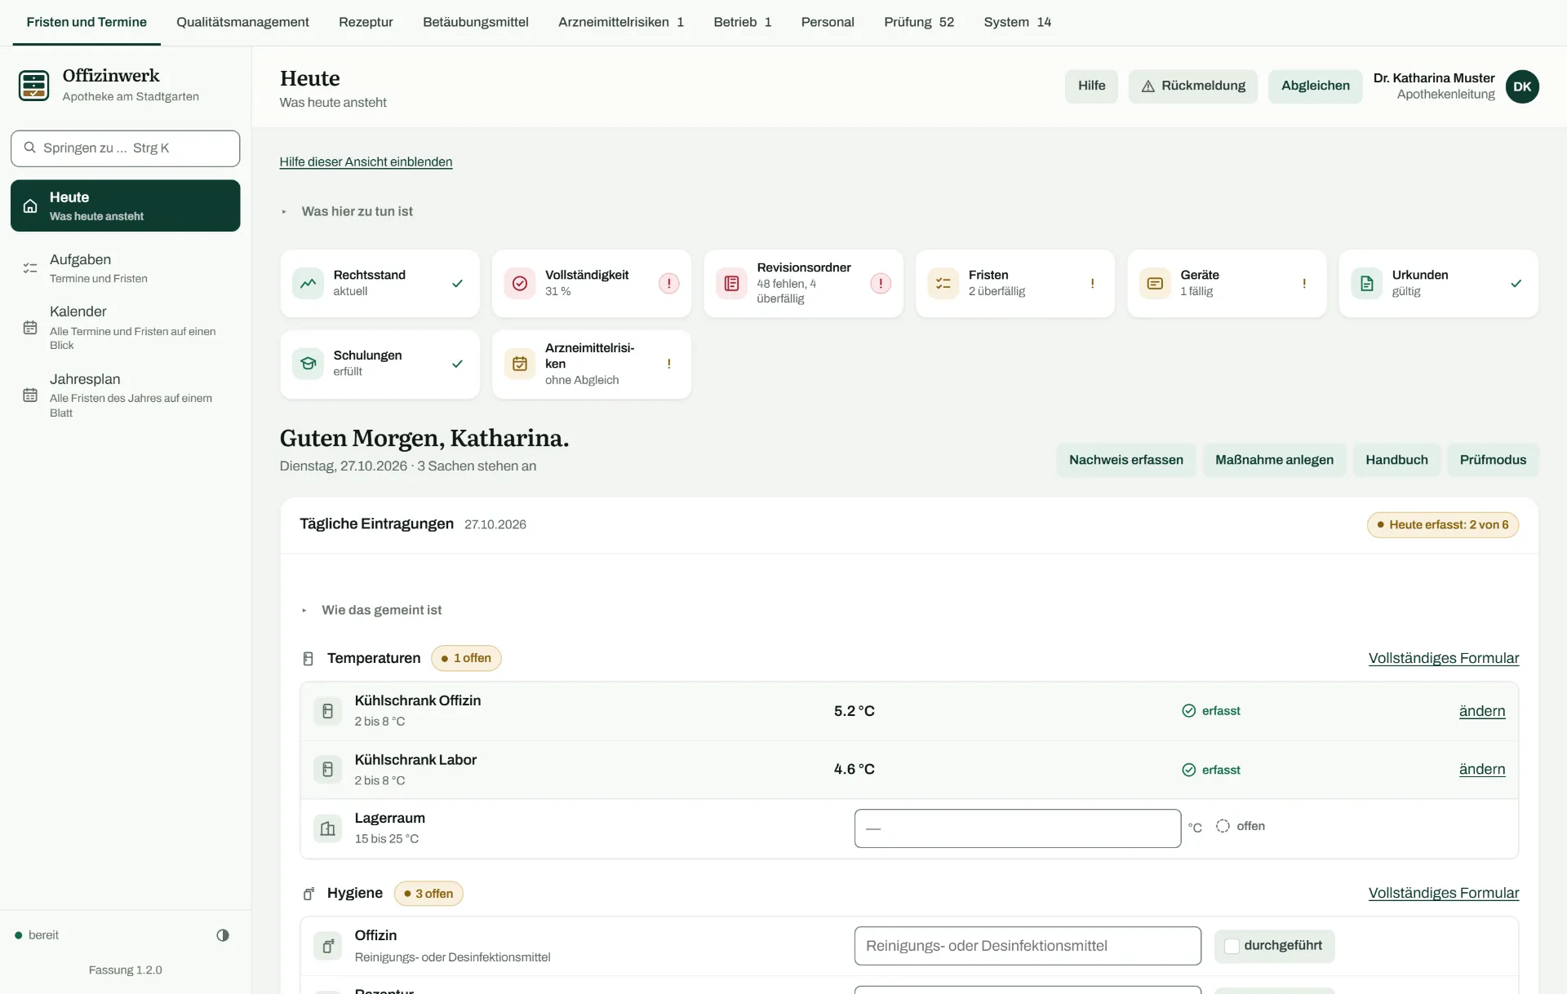Click the Nachweis erfassen button
Screen dimensions: 1567x994
click(x=1125, y=460)
